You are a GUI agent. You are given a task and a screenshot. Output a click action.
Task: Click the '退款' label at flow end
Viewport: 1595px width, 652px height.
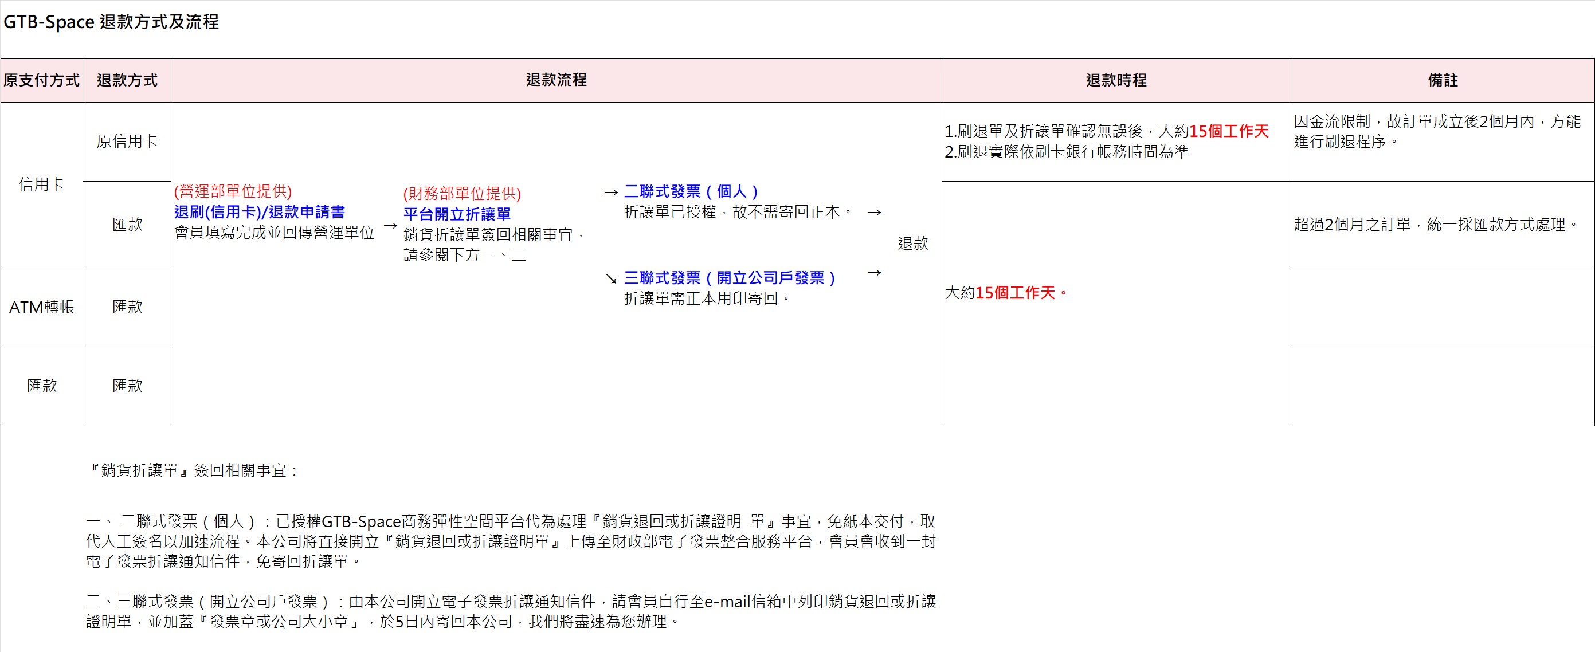point(912,243)
